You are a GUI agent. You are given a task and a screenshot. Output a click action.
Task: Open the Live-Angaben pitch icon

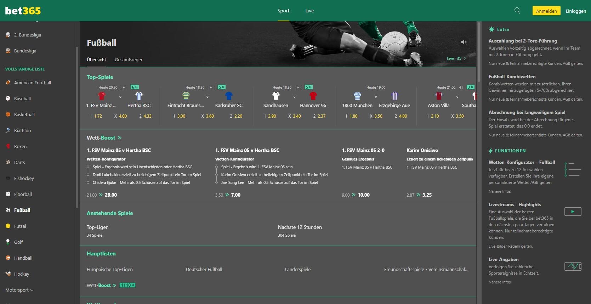[x=573, y=266]
